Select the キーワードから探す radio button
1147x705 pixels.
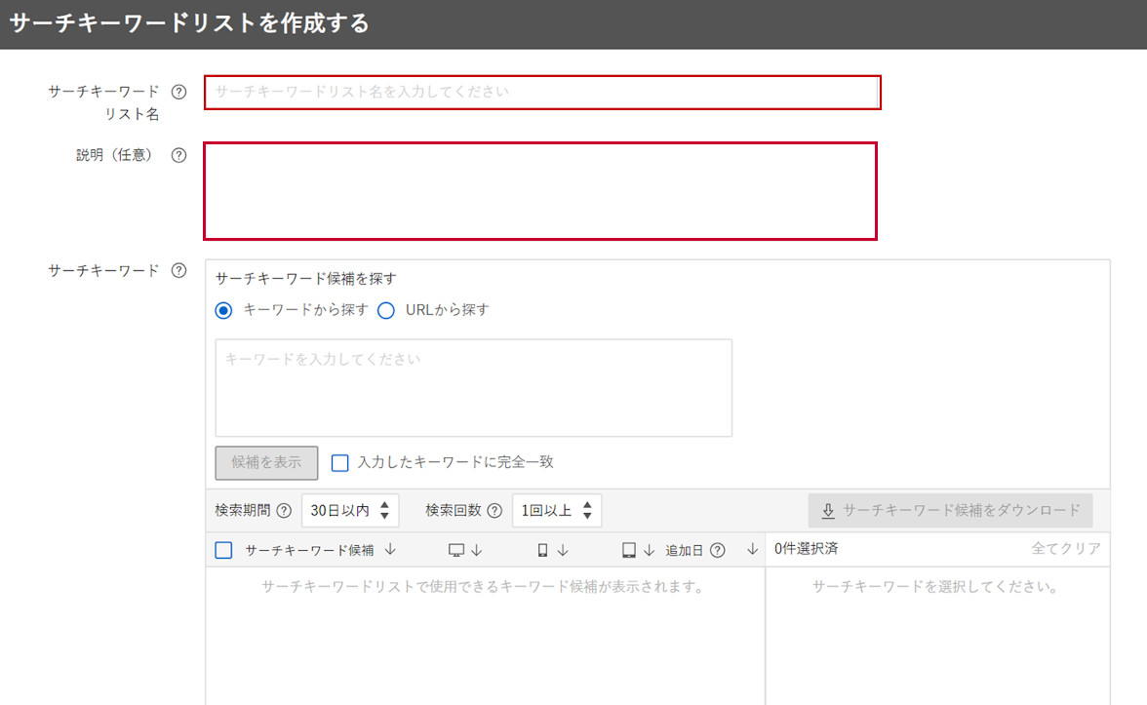tap(222, 310)
